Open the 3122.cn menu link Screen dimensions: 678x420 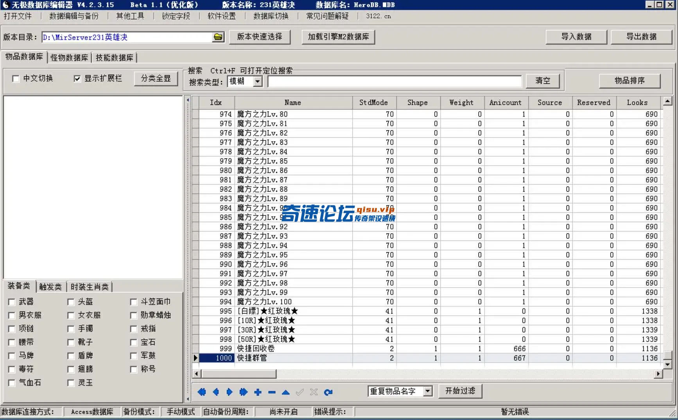pos(378,16)
